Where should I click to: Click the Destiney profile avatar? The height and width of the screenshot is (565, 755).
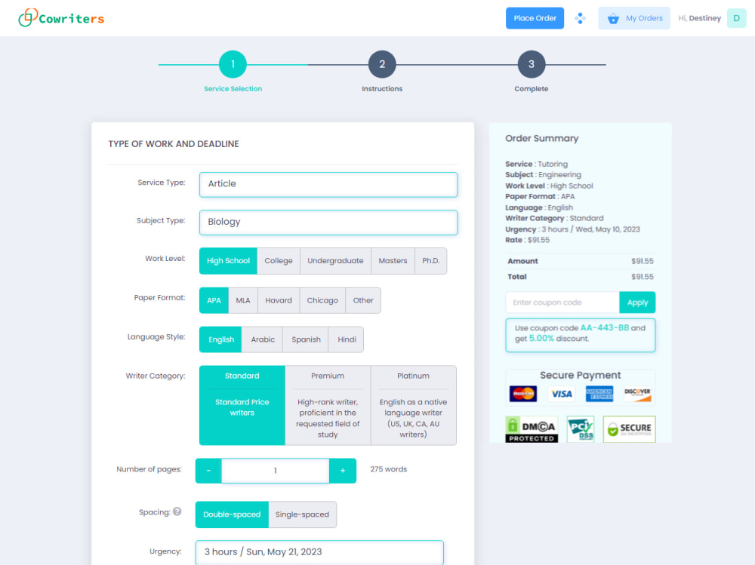point(736,17)
